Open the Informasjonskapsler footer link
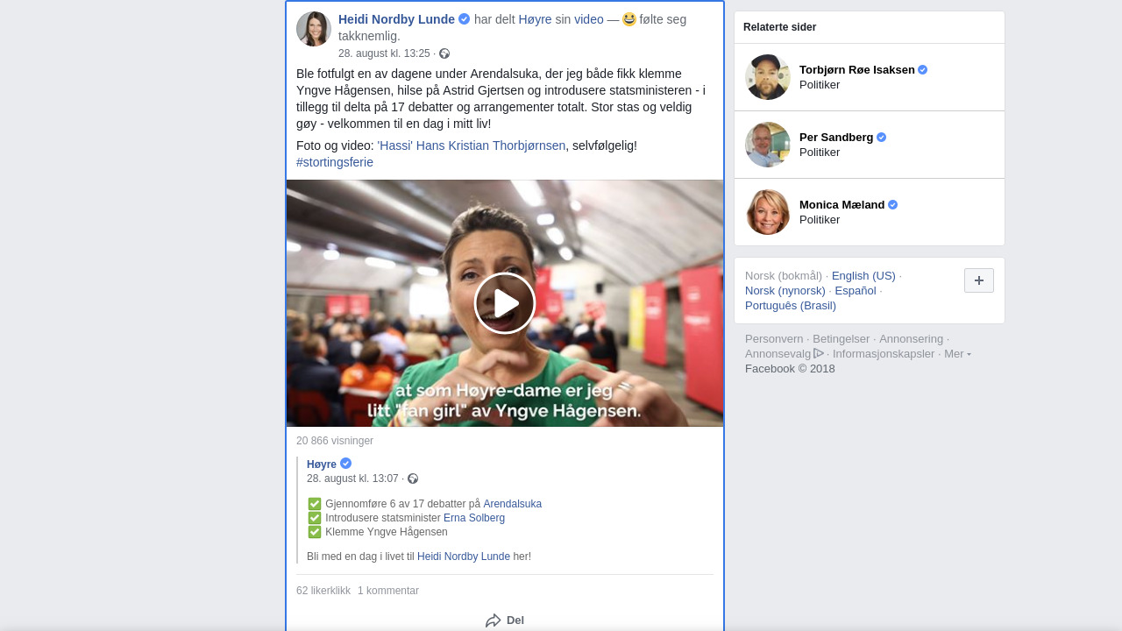This screenshot has width=1122, height=631. pos(884,354)
